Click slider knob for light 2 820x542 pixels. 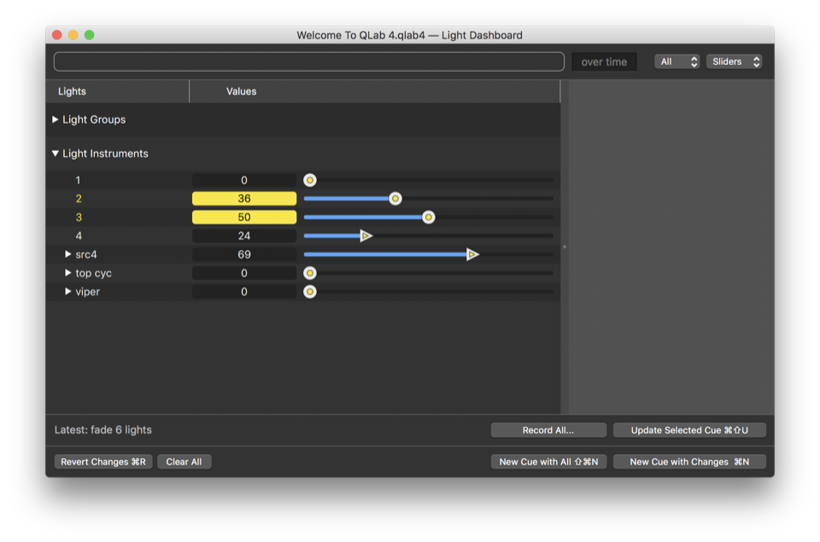(x=395, y=199)
